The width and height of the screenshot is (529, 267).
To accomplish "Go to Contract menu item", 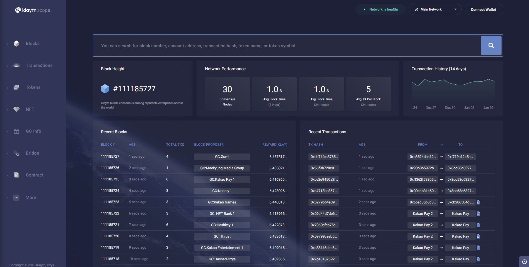I will click(35, 175).
